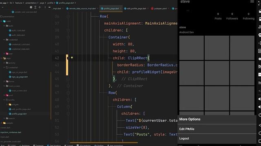Click 'presentation' in the breadcrumb path
261x146 pixels.
[x=31, y=3]
